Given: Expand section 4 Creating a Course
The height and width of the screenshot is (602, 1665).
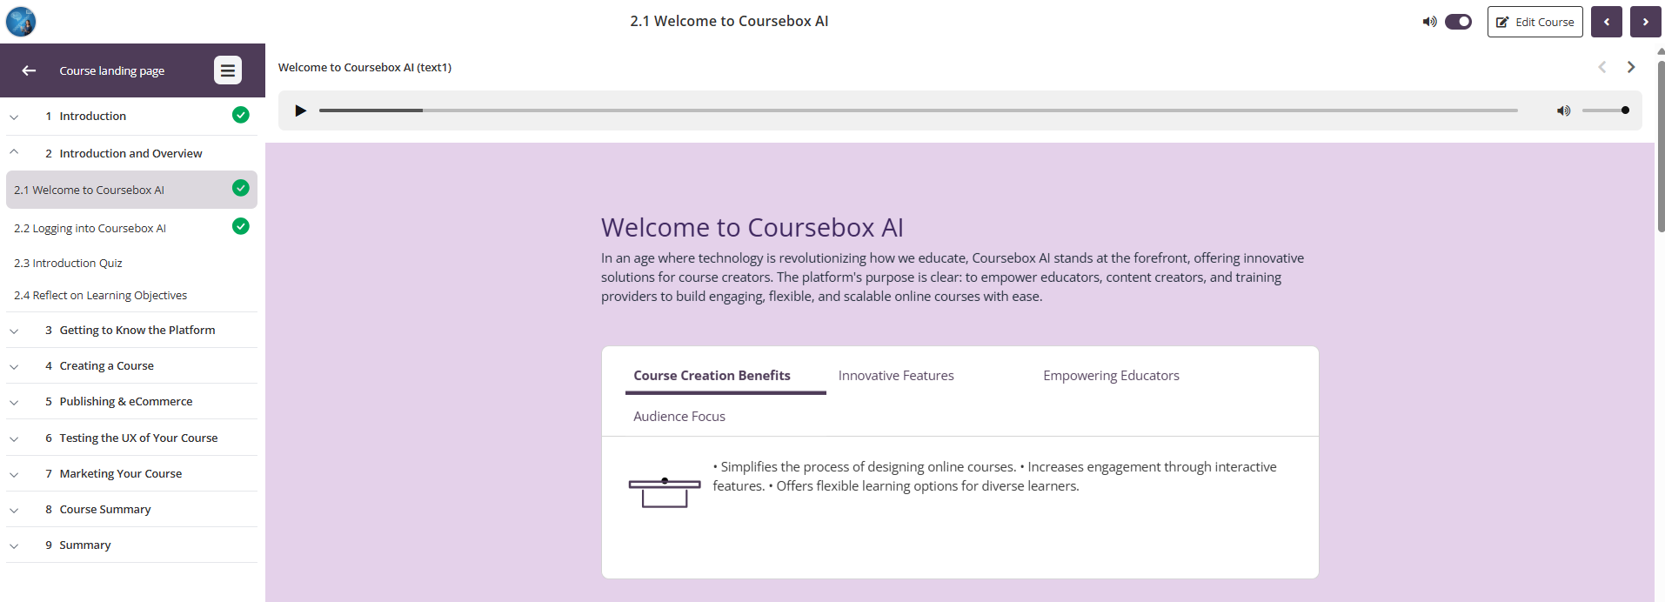Looking at the screenshot, I should (x=14, y=366).
